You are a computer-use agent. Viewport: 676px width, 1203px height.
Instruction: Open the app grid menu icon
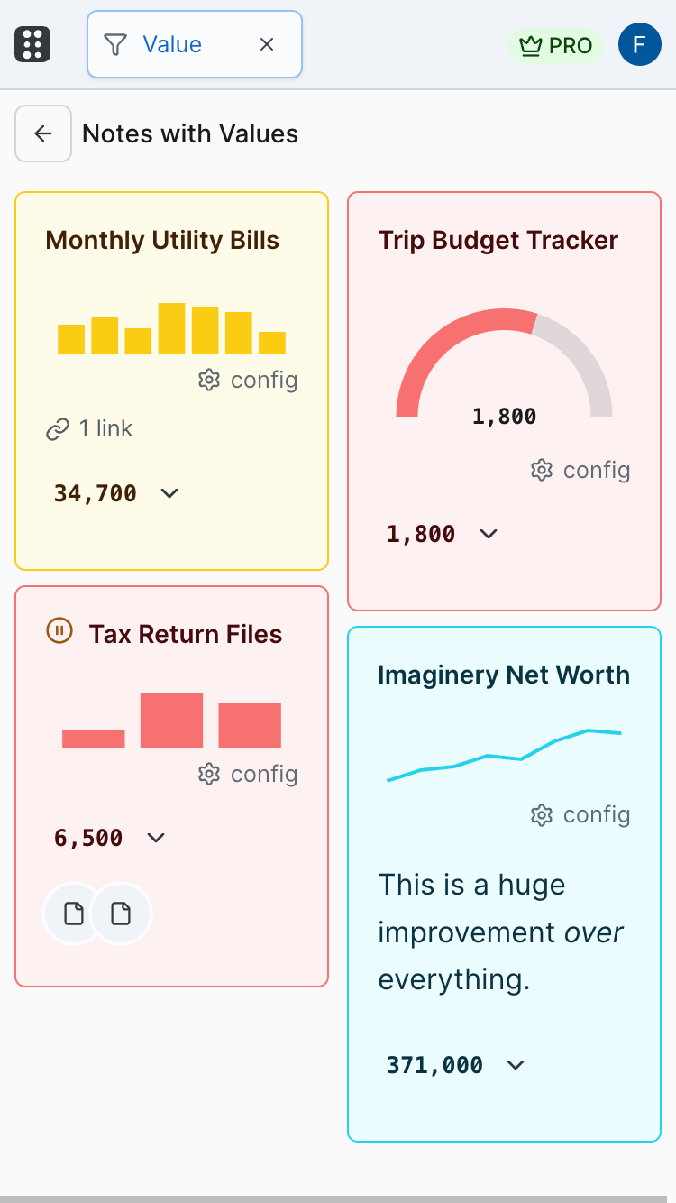pyautogui.click(x=32, y=43)
